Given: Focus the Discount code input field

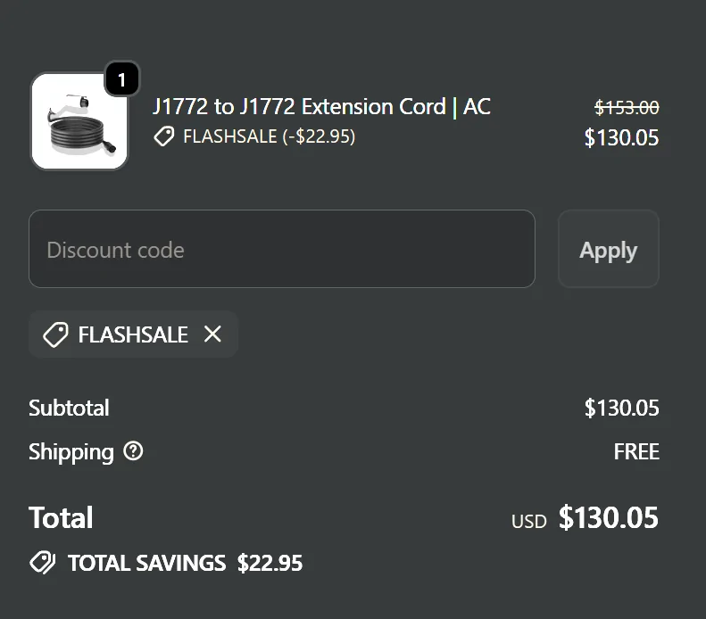Looking at the screenshot, I should coord(281,250).
